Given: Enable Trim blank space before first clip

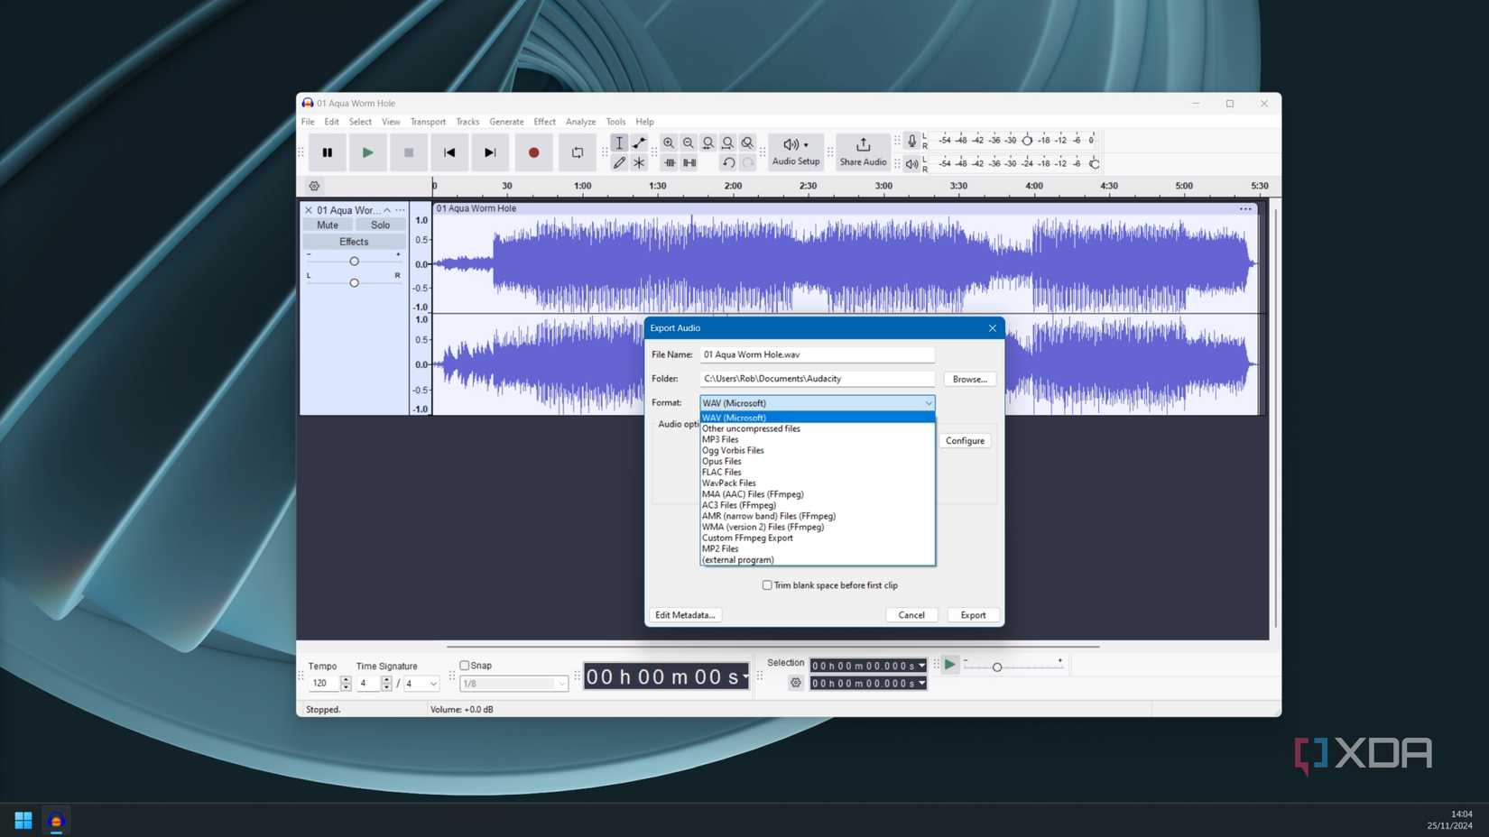Looking at the screenshot, I should [x=767, y=584].
